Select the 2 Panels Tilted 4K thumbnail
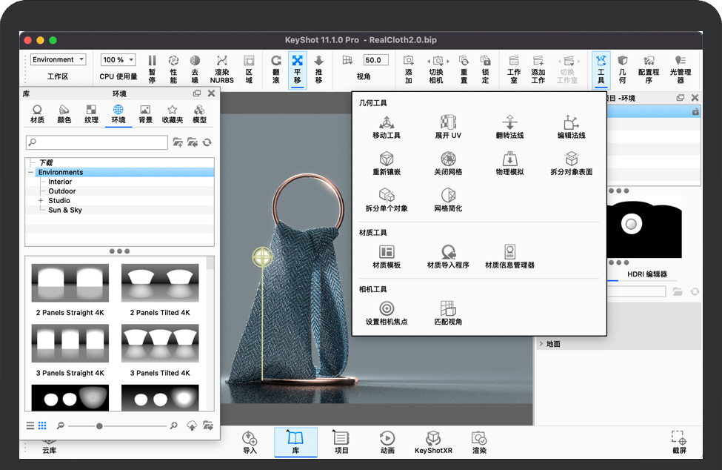Image resolution: width=722 pixels, height=470 pixels. coord(160,283)
